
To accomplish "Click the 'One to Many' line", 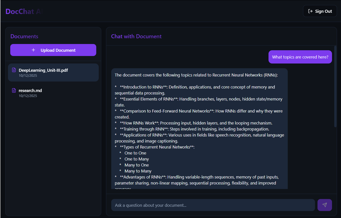I will click(136, 159).
